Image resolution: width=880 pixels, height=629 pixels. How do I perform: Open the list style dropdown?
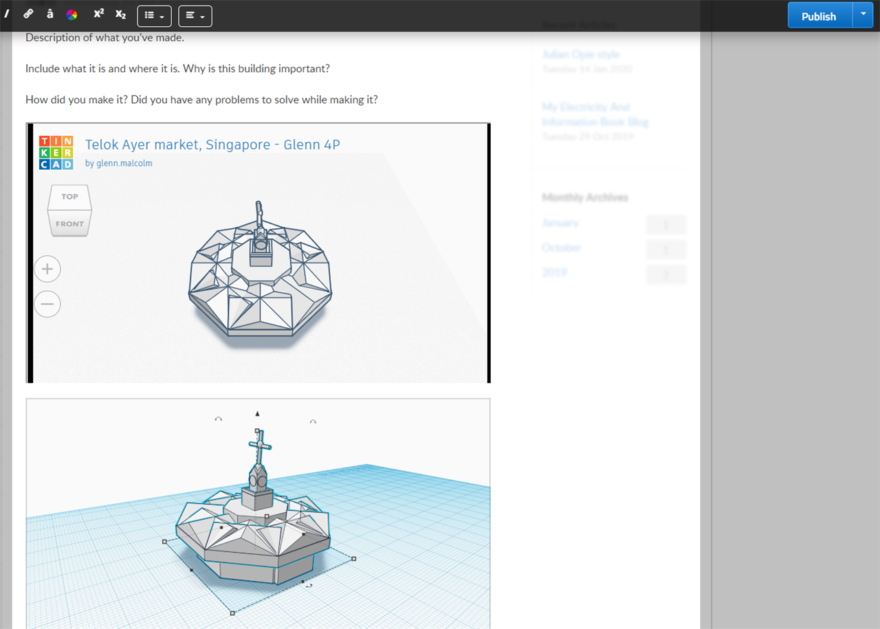coord(154,16)
